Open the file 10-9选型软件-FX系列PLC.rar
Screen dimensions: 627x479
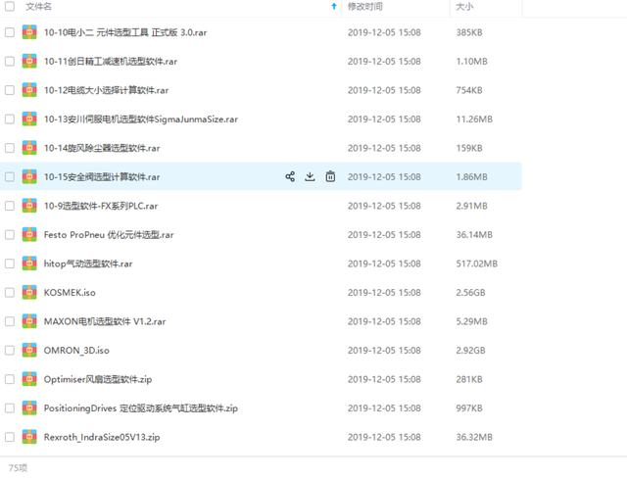point(101,206)
